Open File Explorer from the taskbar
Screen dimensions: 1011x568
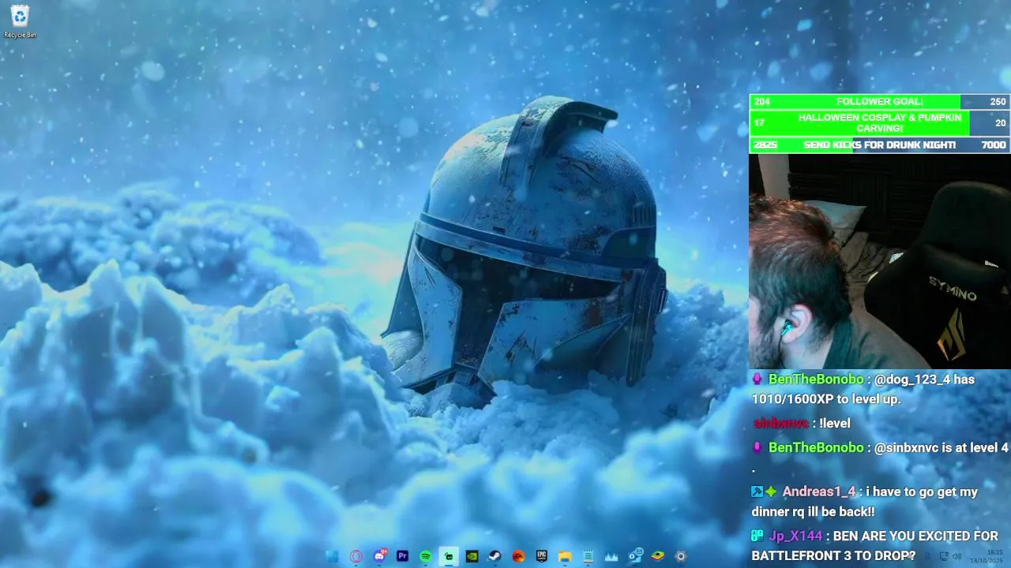[x=565, y=556]
